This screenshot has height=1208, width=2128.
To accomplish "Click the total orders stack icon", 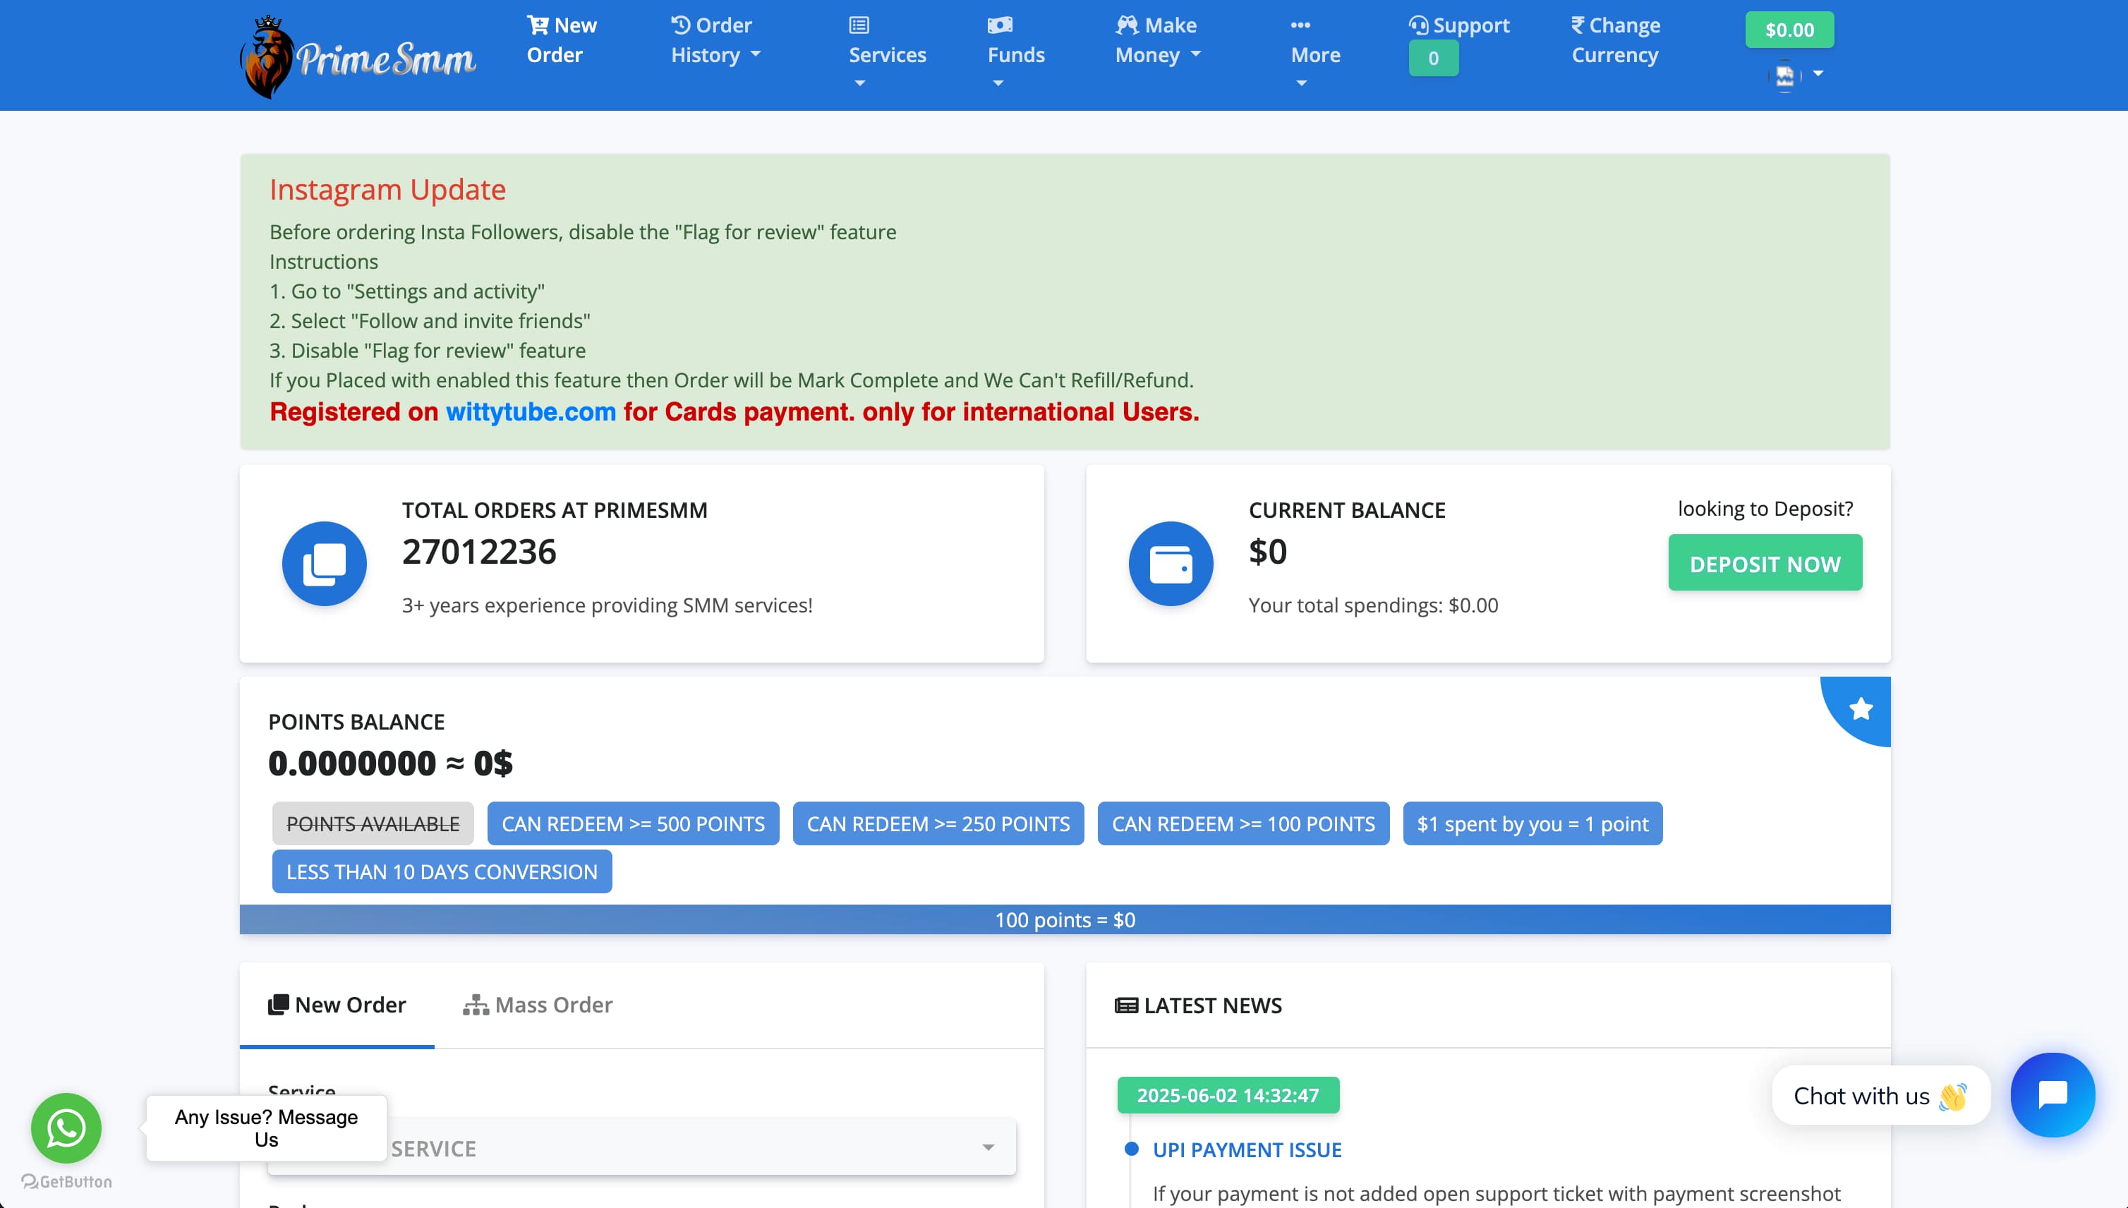I will [325, 563].
